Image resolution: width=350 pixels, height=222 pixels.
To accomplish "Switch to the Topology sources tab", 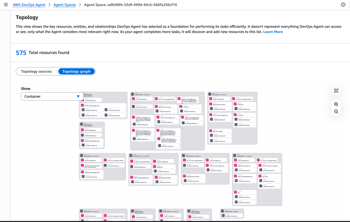I will coord(36,71).
